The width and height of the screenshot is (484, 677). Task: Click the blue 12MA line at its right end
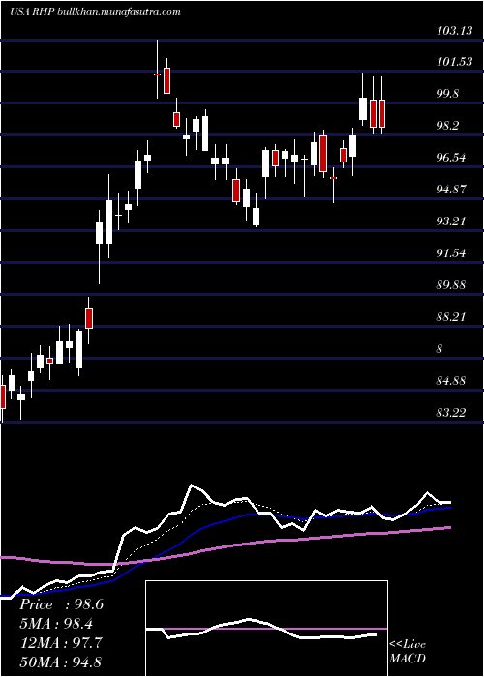(x=448, y=508)
